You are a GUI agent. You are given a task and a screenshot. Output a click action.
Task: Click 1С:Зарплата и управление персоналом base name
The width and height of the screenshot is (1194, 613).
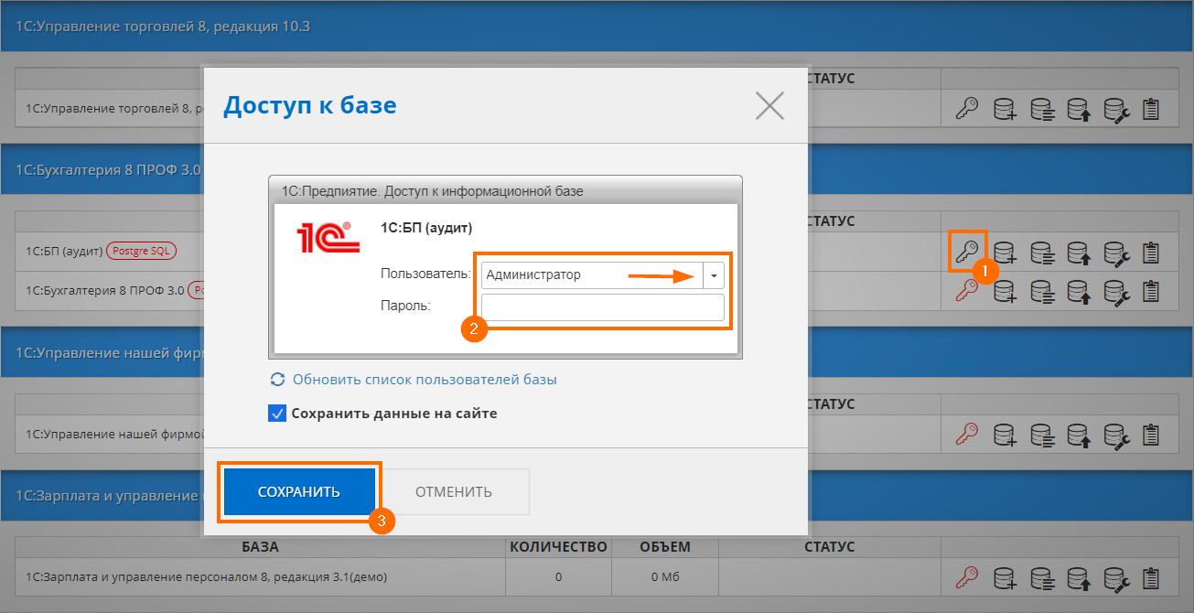click(x=207, y=577)
